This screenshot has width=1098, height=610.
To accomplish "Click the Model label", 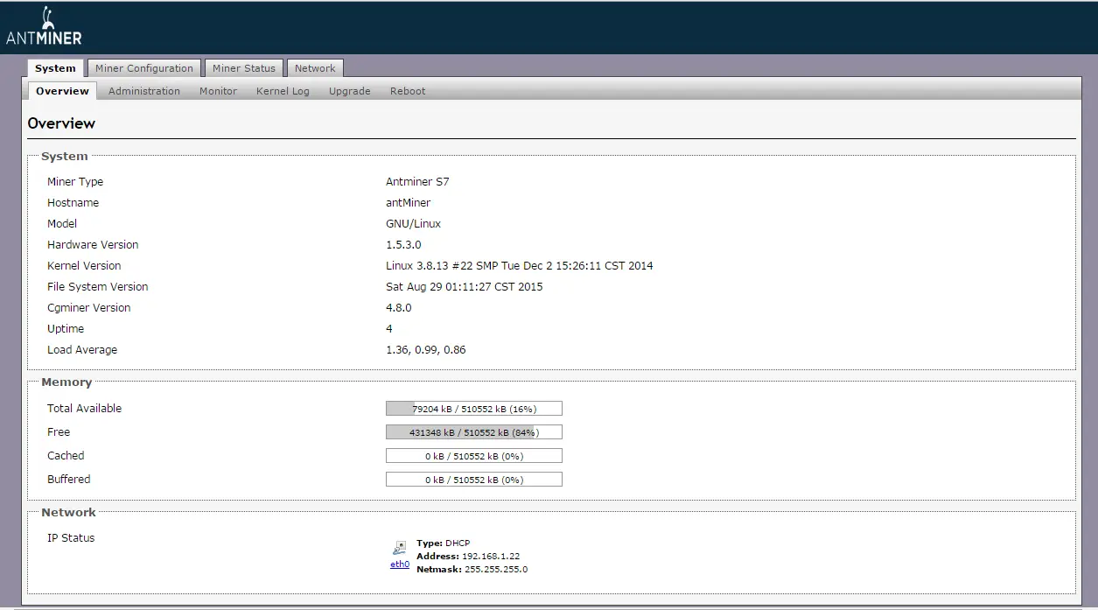I will click(x=62, y=224).
